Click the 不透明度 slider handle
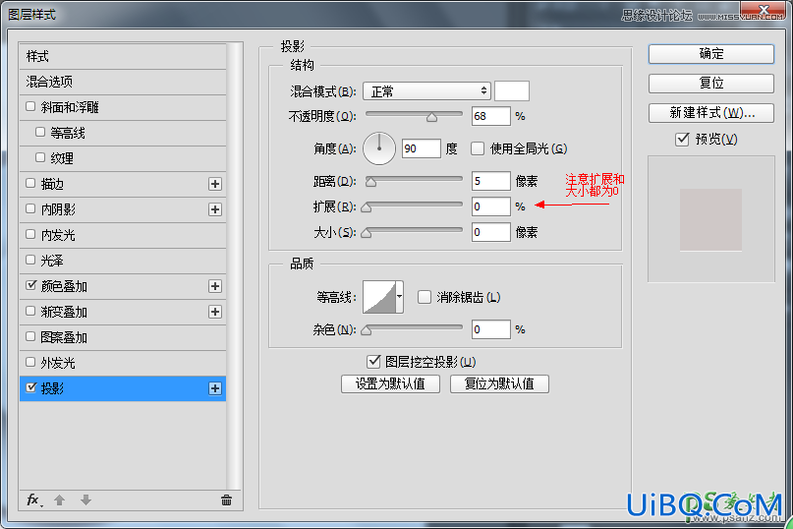The image size is (793, 529). [x=431, y=117]
